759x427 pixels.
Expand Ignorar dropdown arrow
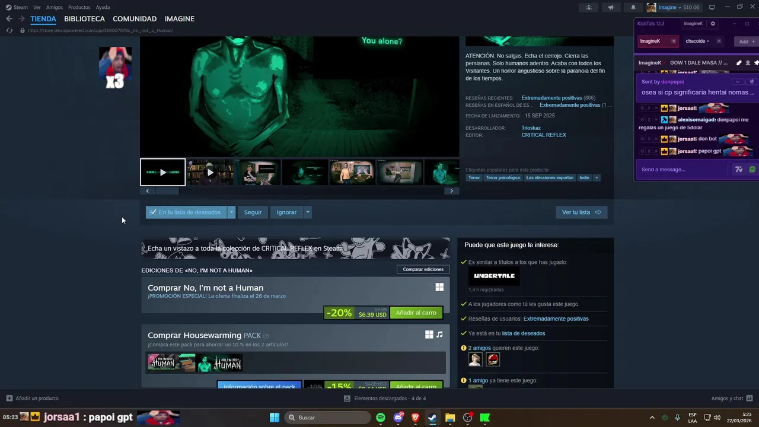click(x=307, y=212)
